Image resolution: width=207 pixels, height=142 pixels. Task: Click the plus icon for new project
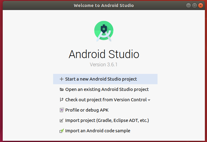62,79
